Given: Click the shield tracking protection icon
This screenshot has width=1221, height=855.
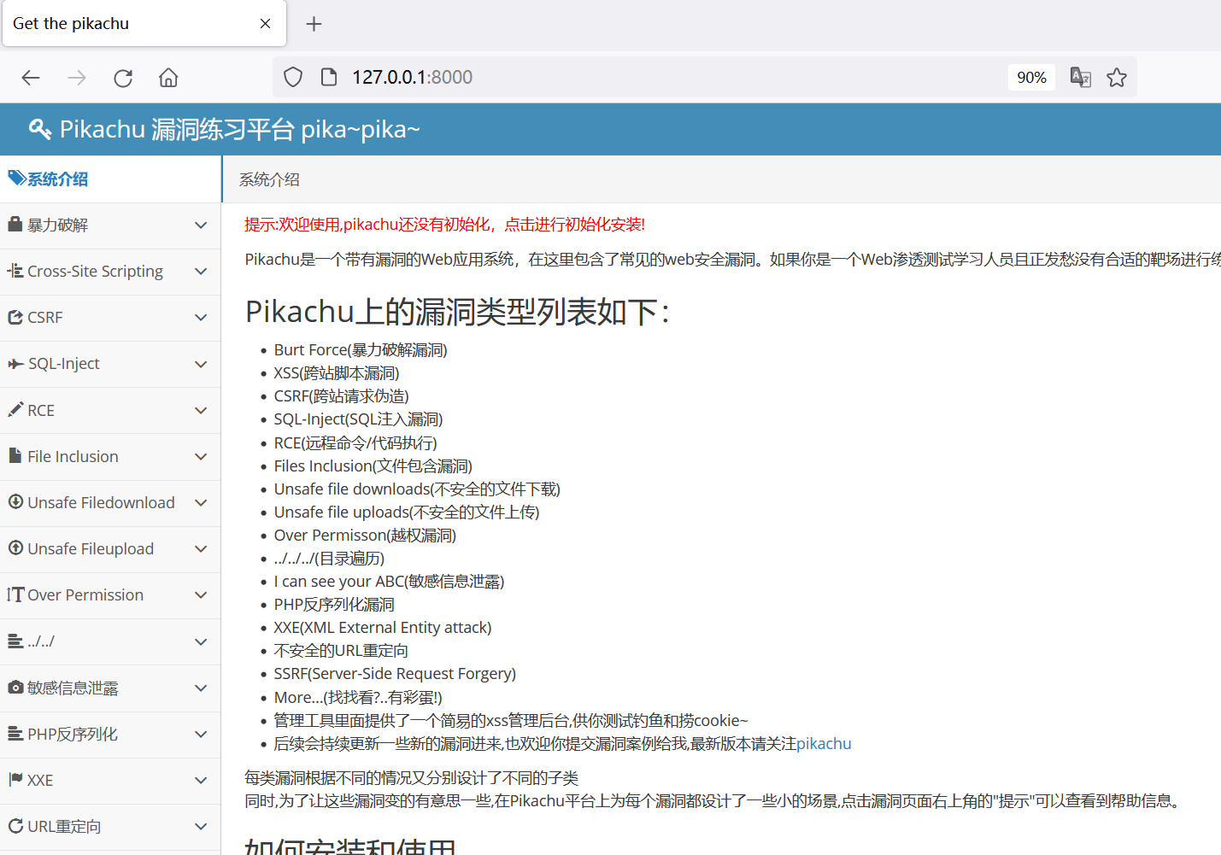Looking at the screenshot, I should [293, 77].
